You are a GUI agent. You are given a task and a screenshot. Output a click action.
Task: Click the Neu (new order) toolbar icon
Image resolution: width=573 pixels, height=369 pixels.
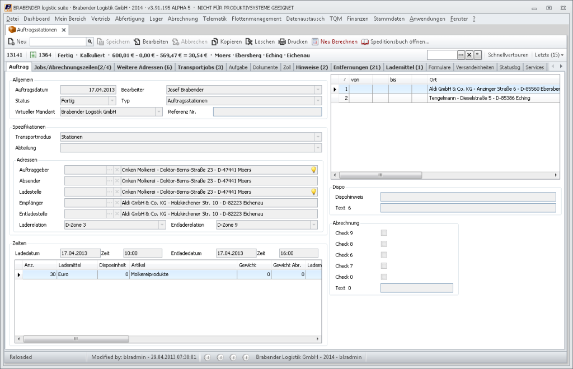tap(12, 42)
